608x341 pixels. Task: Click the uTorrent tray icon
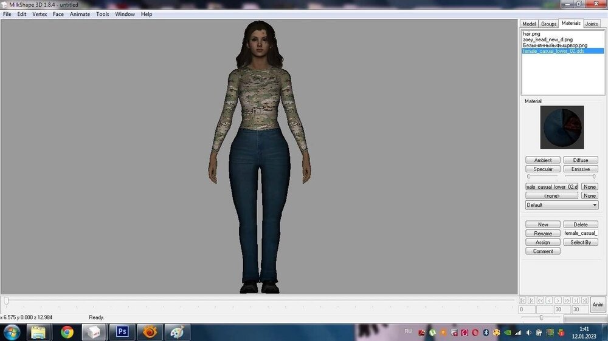(x=432, y=333)
